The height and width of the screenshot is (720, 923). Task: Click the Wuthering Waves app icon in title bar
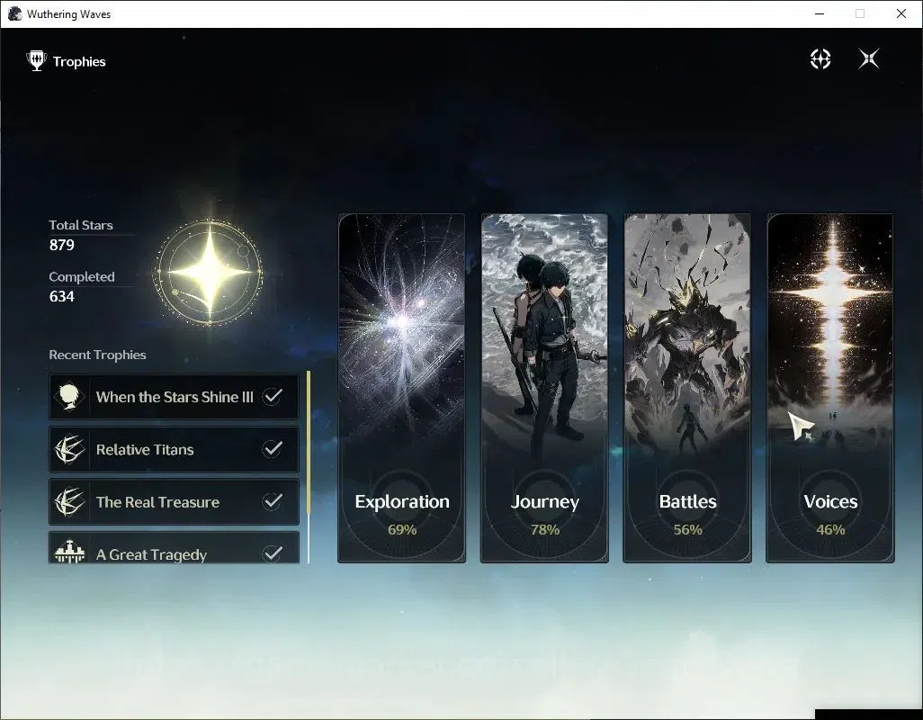pyautogui.click(x=14, y=13)
